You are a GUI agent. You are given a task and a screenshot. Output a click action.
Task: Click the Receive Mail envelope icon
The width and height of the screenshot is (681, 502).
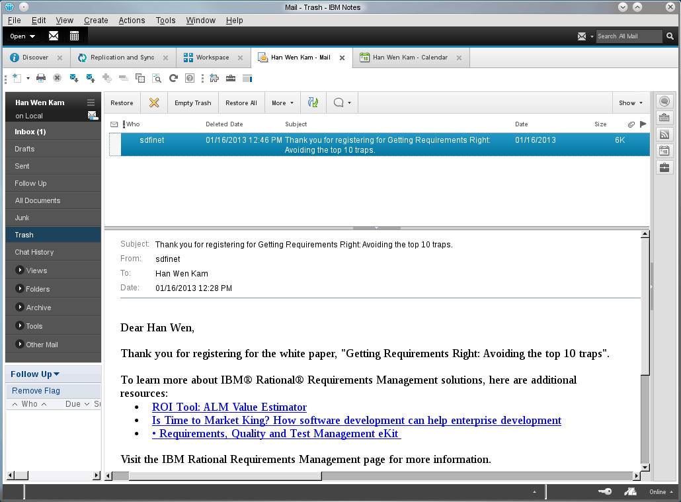click(x=73, y=78)
